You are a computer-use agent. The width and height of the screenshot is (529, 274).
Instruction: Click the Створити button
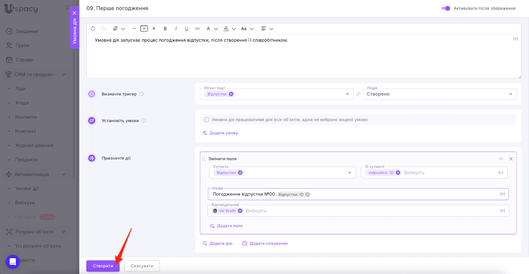(x=103, y=266)
